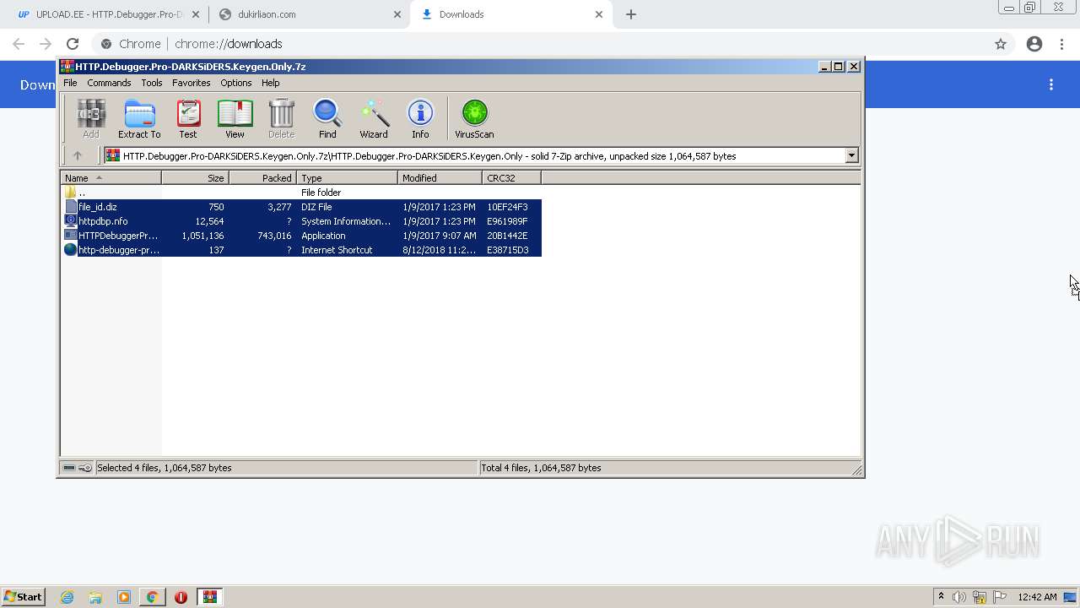Open Chrome from the taskbar
Screen dimensions: 1080x608
click(152, 597)
